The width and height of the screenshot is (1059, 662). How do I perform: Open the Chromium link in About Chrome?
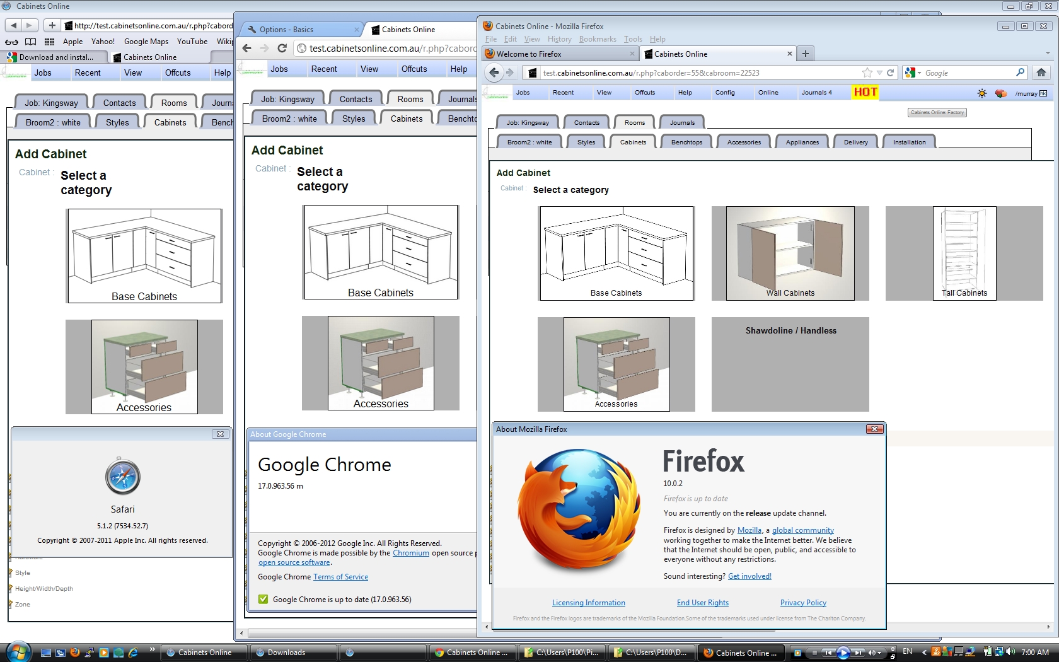point(410,553)
